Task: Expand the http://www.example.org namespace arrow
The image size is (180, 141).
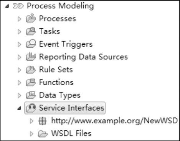Action: click(31, 121)
